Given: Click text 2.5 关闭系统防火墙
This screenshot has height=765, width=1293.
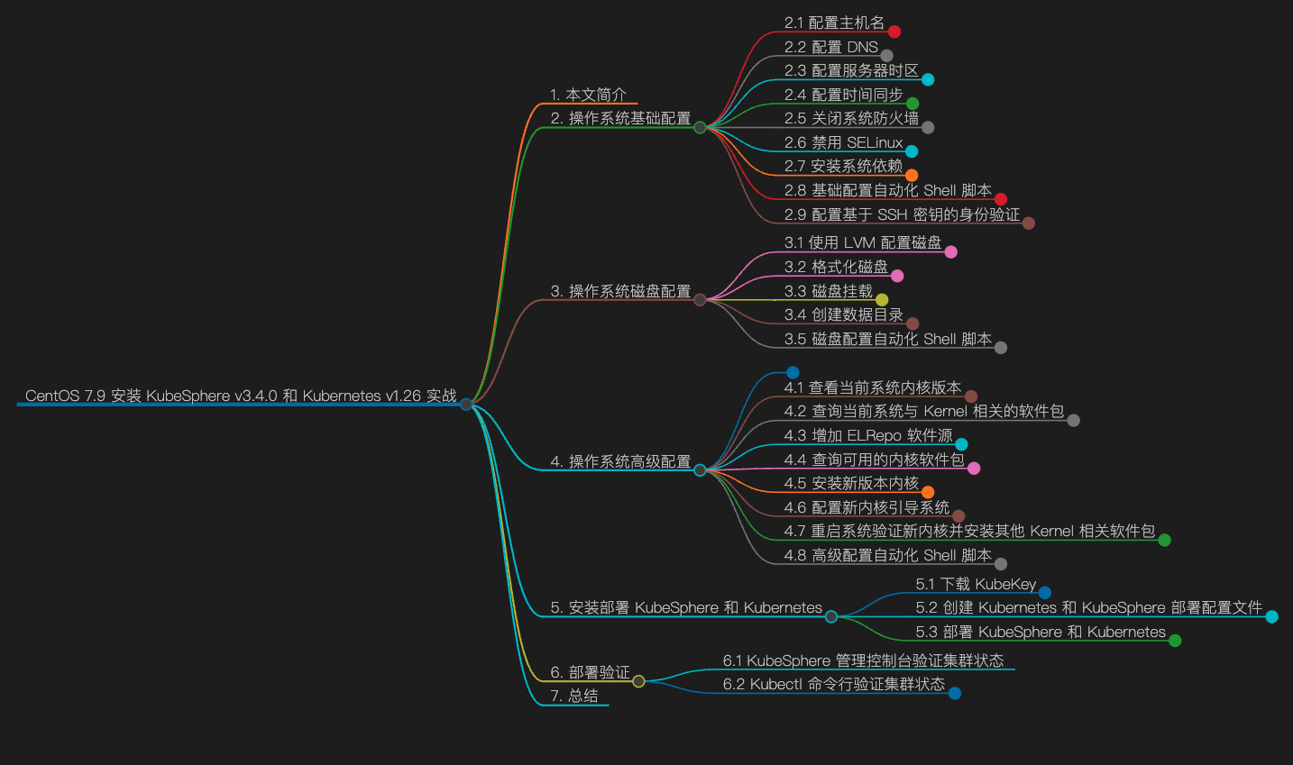Looking at the screenshot, I should coord(851,118).
